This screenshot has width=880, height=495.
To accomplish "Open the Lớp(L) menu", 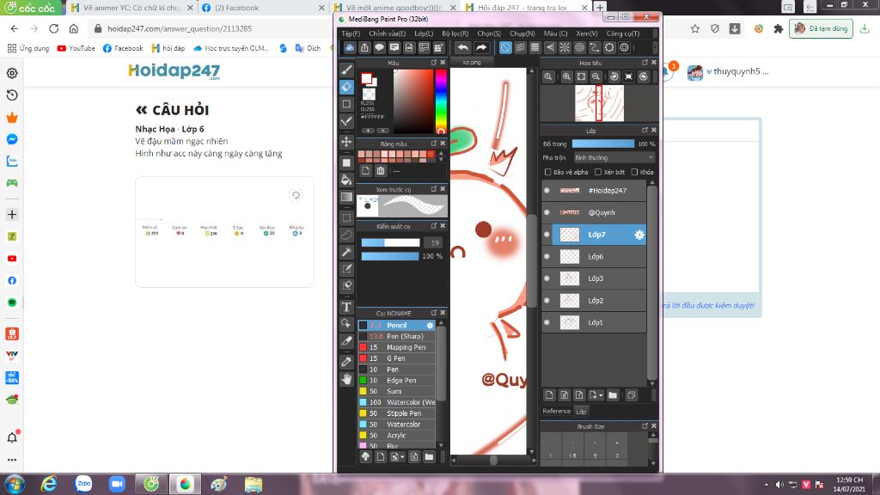I will click(424, 34).
